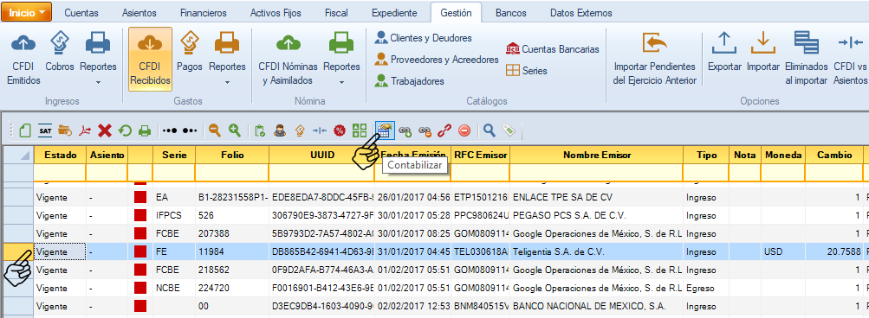Click the green zoom in magnifier
Screen dimensions: 869x318
[235, 130]
